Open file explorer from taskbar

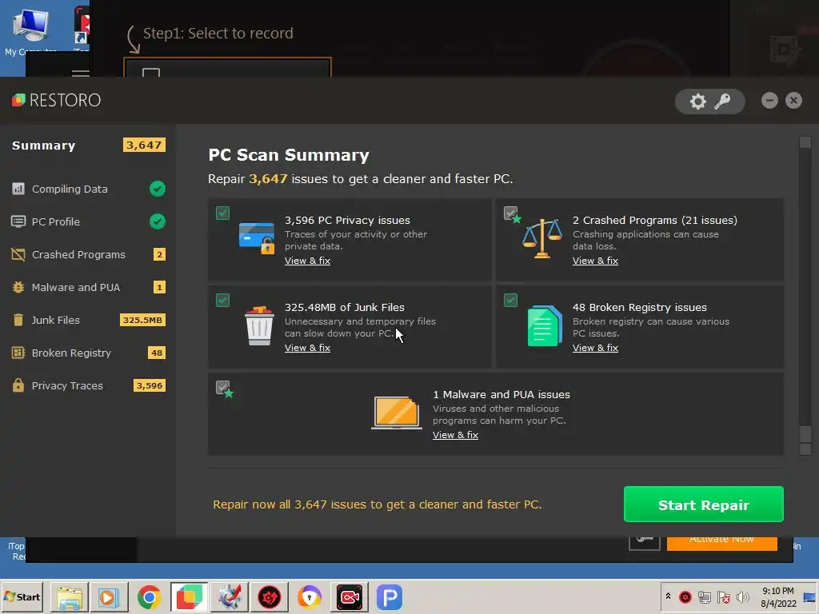pyautogui.click(x=70, y=597)
